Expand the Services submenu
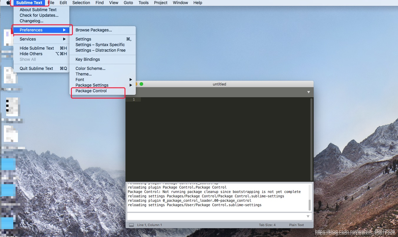This screenshot has width=398, height=237. 41,39
